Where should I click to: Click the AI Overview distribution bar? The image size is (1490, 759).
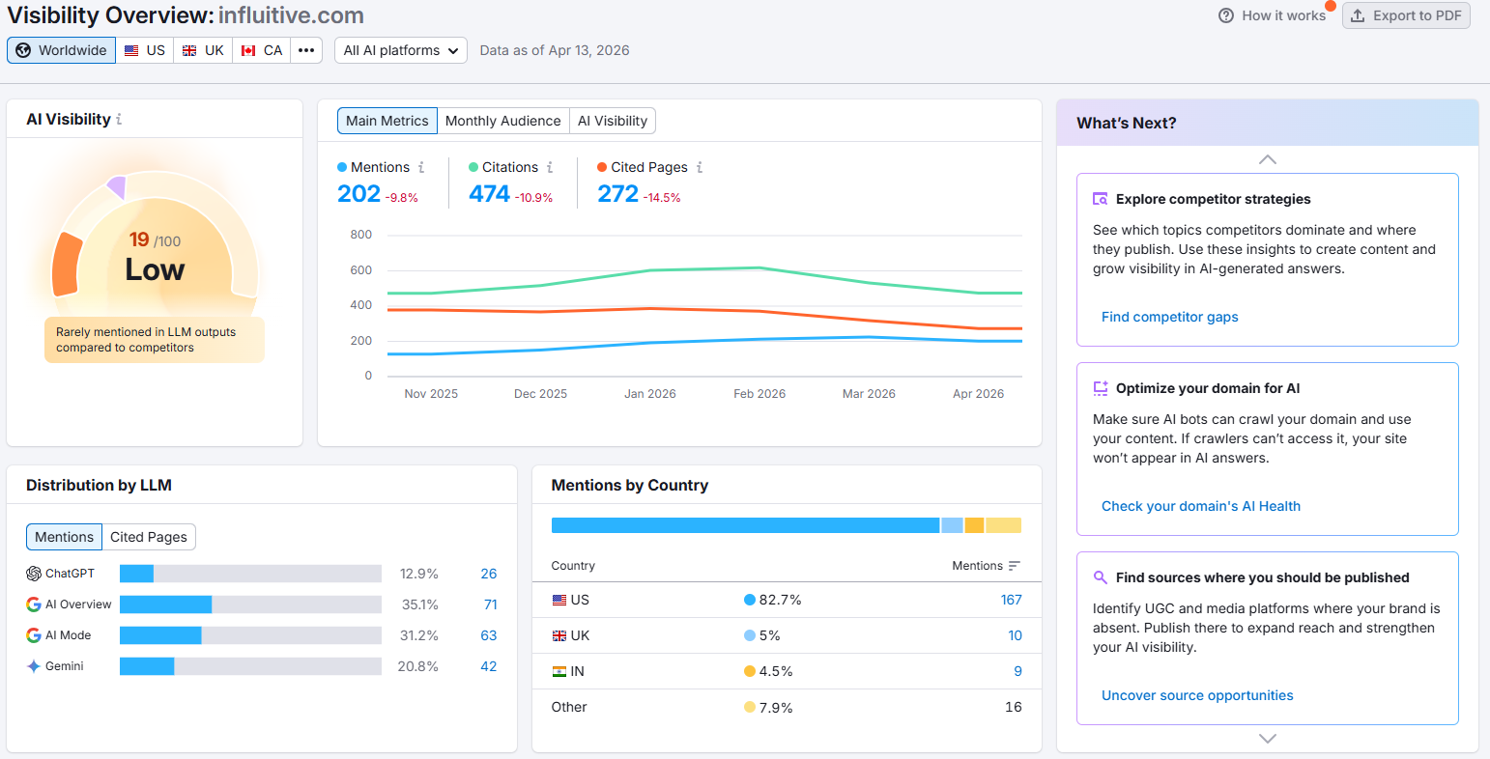pos(250,604)
